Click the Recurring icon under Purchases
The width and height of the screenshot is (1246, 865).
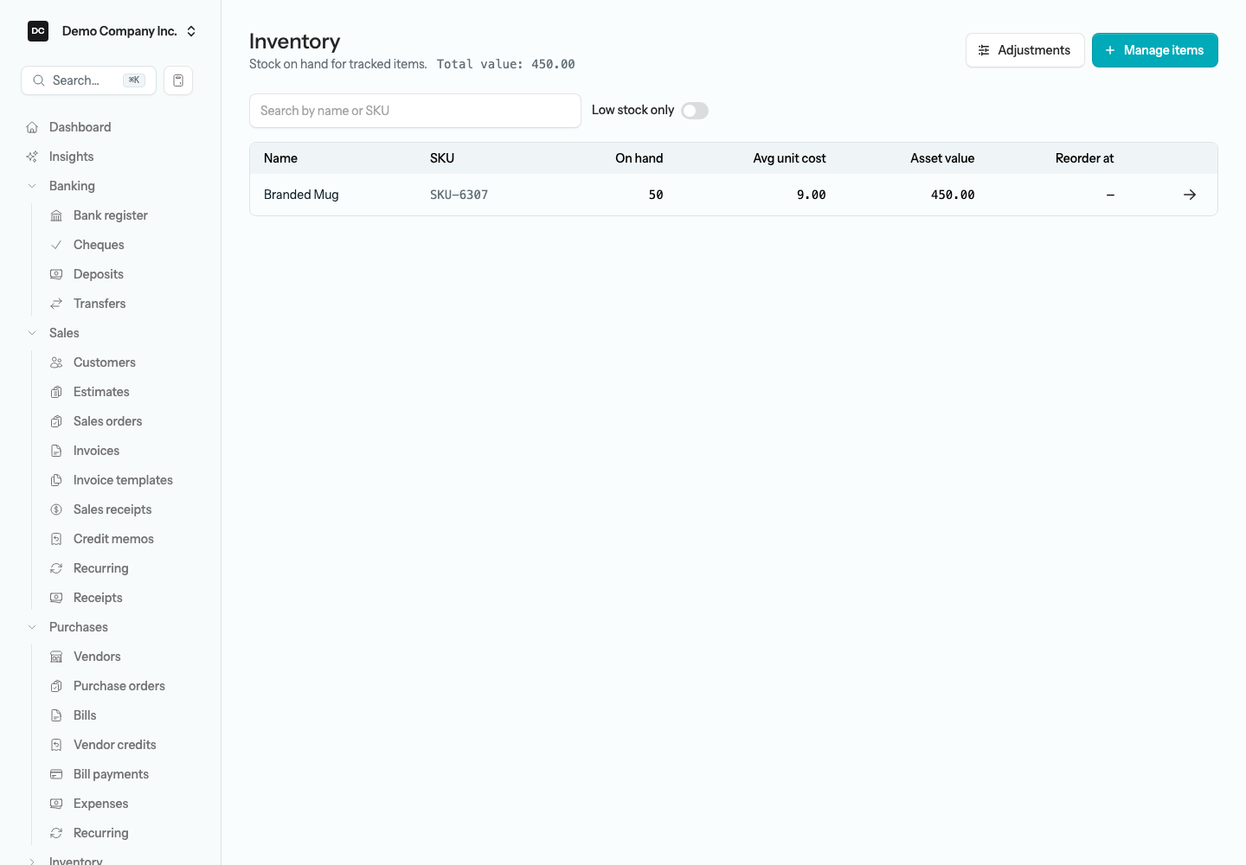pos(56,833)
